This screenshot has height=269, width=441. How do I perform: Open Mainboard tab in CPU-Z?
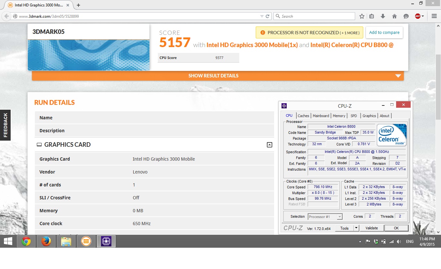coord(321,116)
